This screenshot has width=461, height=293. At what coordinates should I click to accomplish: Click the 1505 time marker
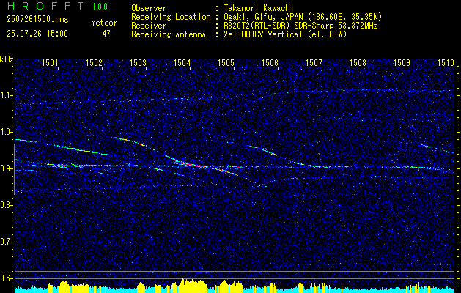click(x=226, y=62)
